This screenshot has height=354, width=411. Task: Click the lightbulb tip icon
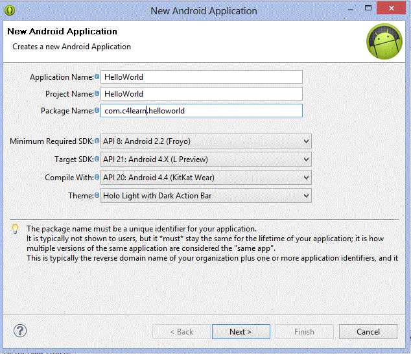pos(15,229)
